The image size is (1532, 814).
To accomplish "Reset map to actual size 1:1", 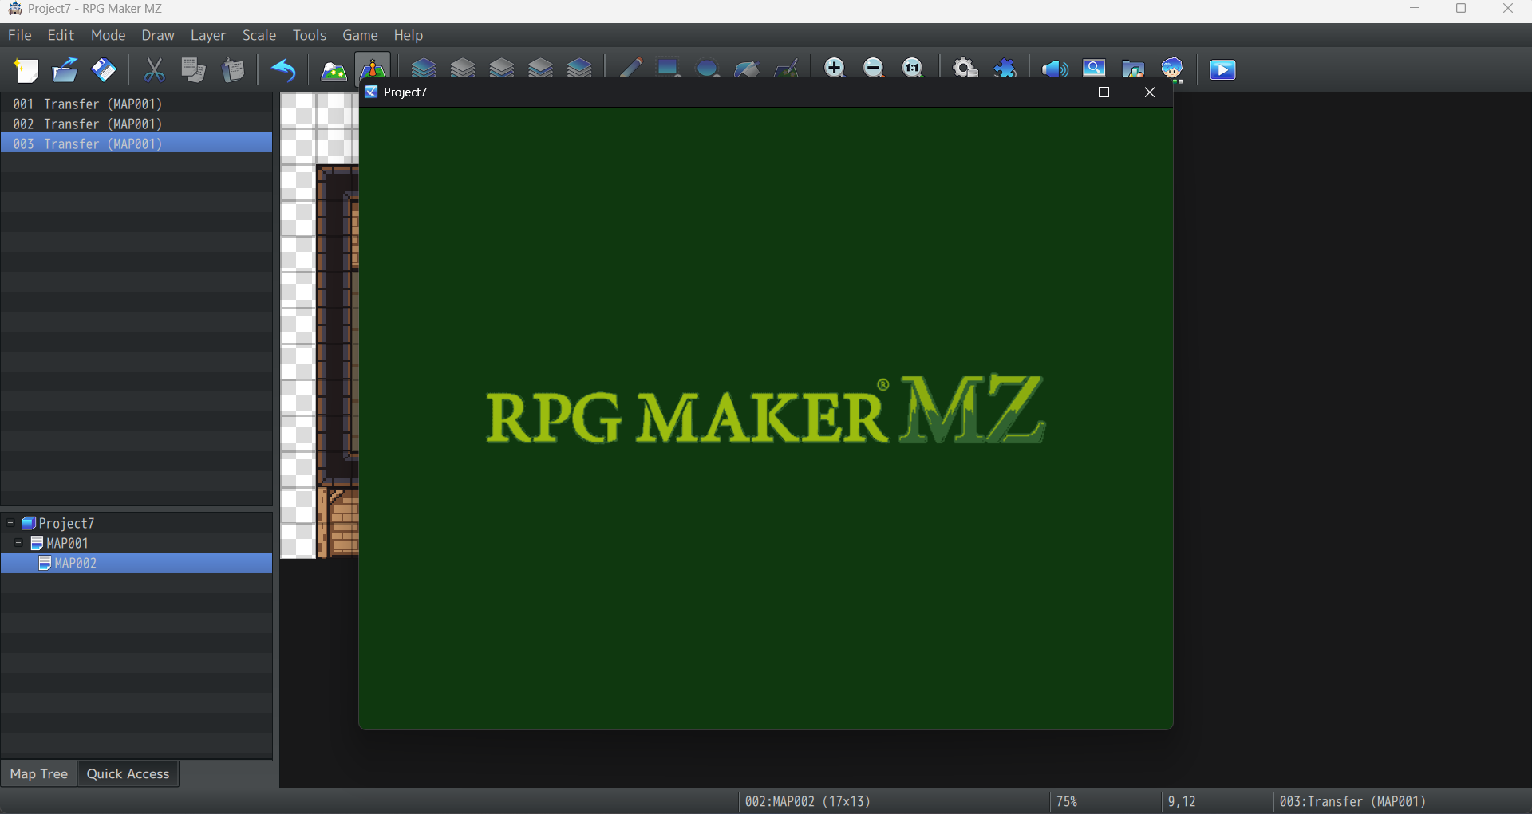I will (x=913, y=68).
